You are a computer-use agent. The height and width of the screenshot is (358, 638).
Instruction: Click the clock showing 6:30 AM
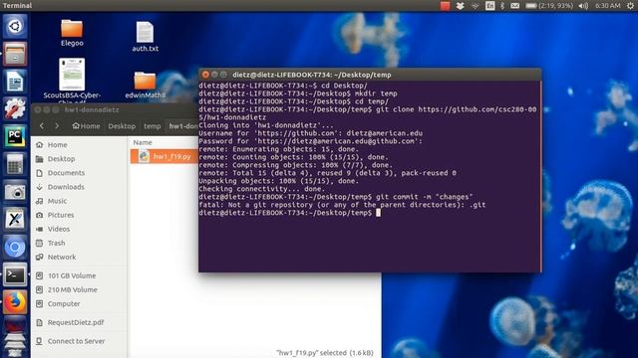pos(608,6)
